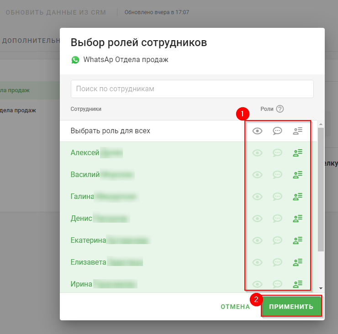
Task: Select person-list role for Денис
Action: [x=298, y=219]
